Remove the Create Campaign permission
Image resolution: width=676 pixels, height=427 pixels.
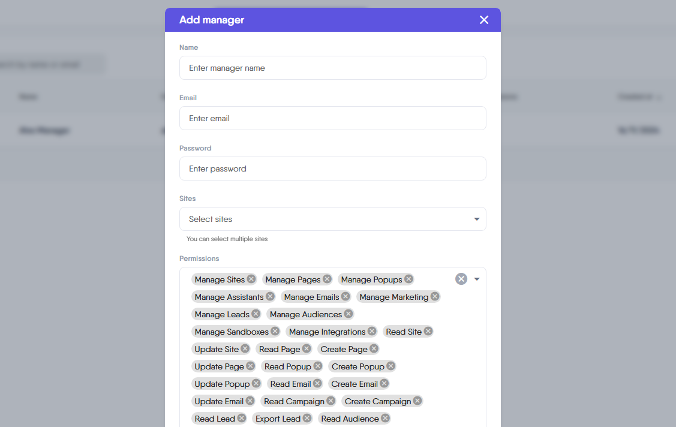pyautogui.click(x=417, y=401)
